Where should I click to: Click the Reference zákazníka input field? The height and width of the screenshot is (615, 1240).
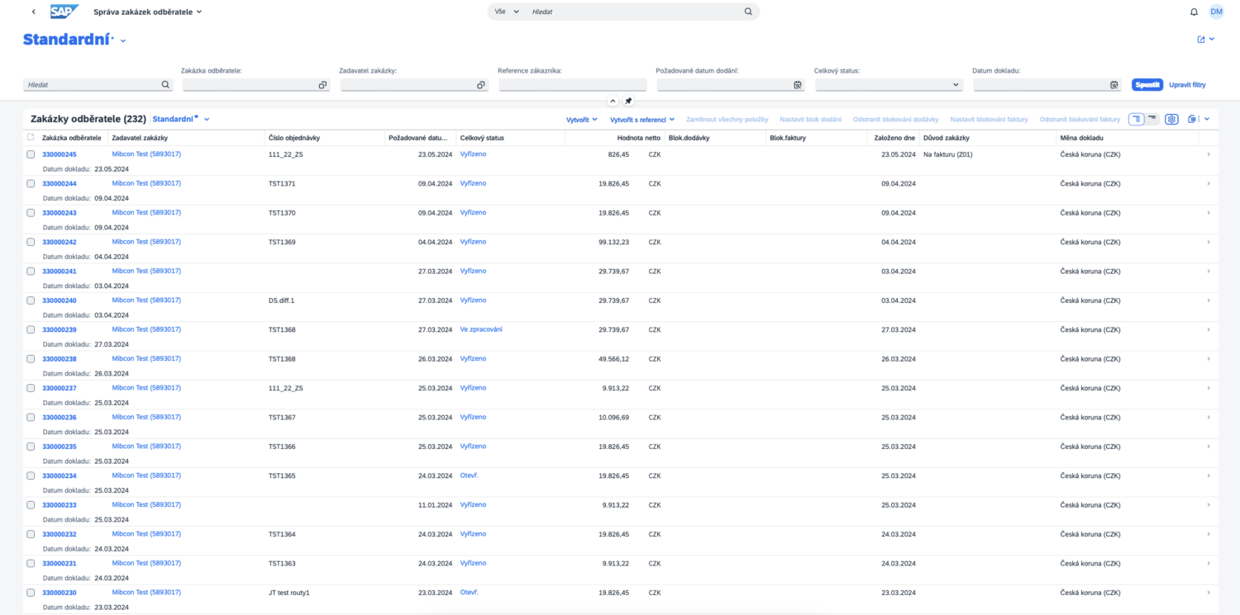coord(572,85)
